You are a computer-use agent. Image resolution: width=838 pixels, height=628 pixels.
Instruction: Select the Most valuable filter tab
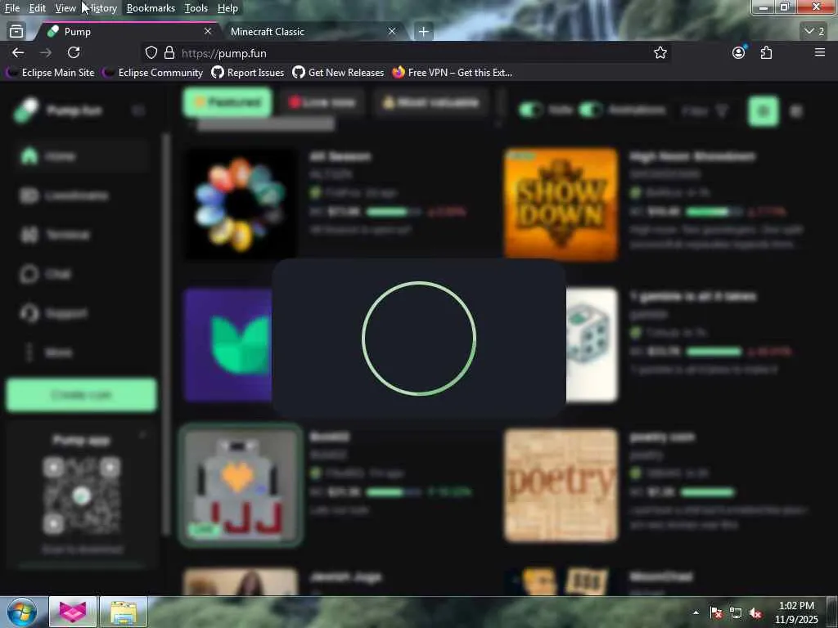(430, 102)
